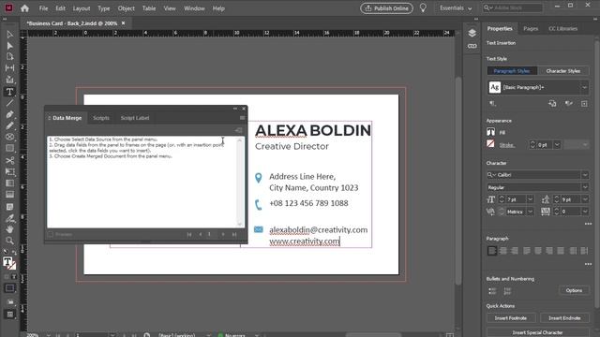The width and height of the screenshot is (600, 337).
Task: Select the Direct Selection tool
Action: 10,46
